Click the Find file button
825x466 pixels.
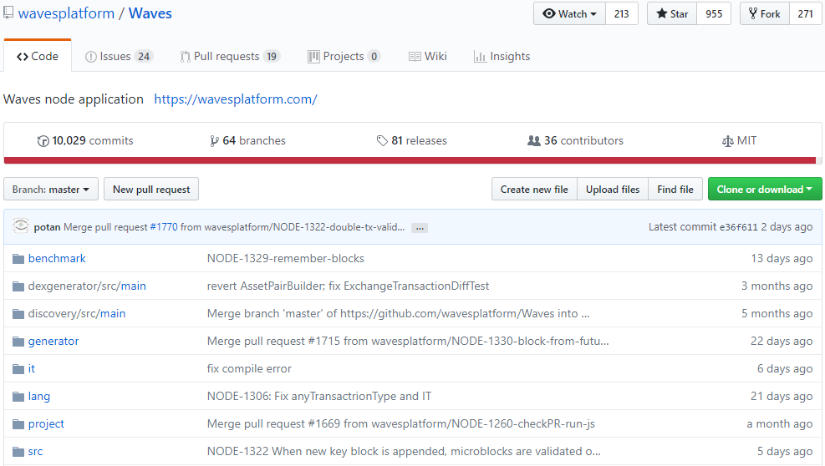click(x=675, y=189)
